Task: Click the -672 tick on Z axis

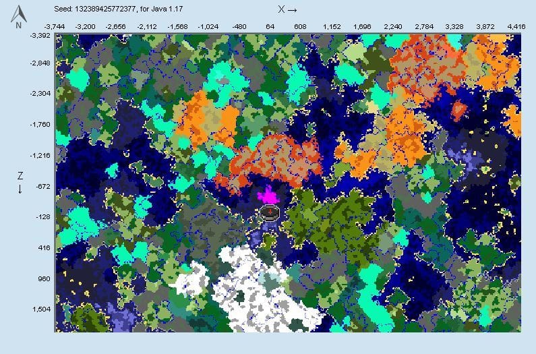Action: tap(42, 186)
